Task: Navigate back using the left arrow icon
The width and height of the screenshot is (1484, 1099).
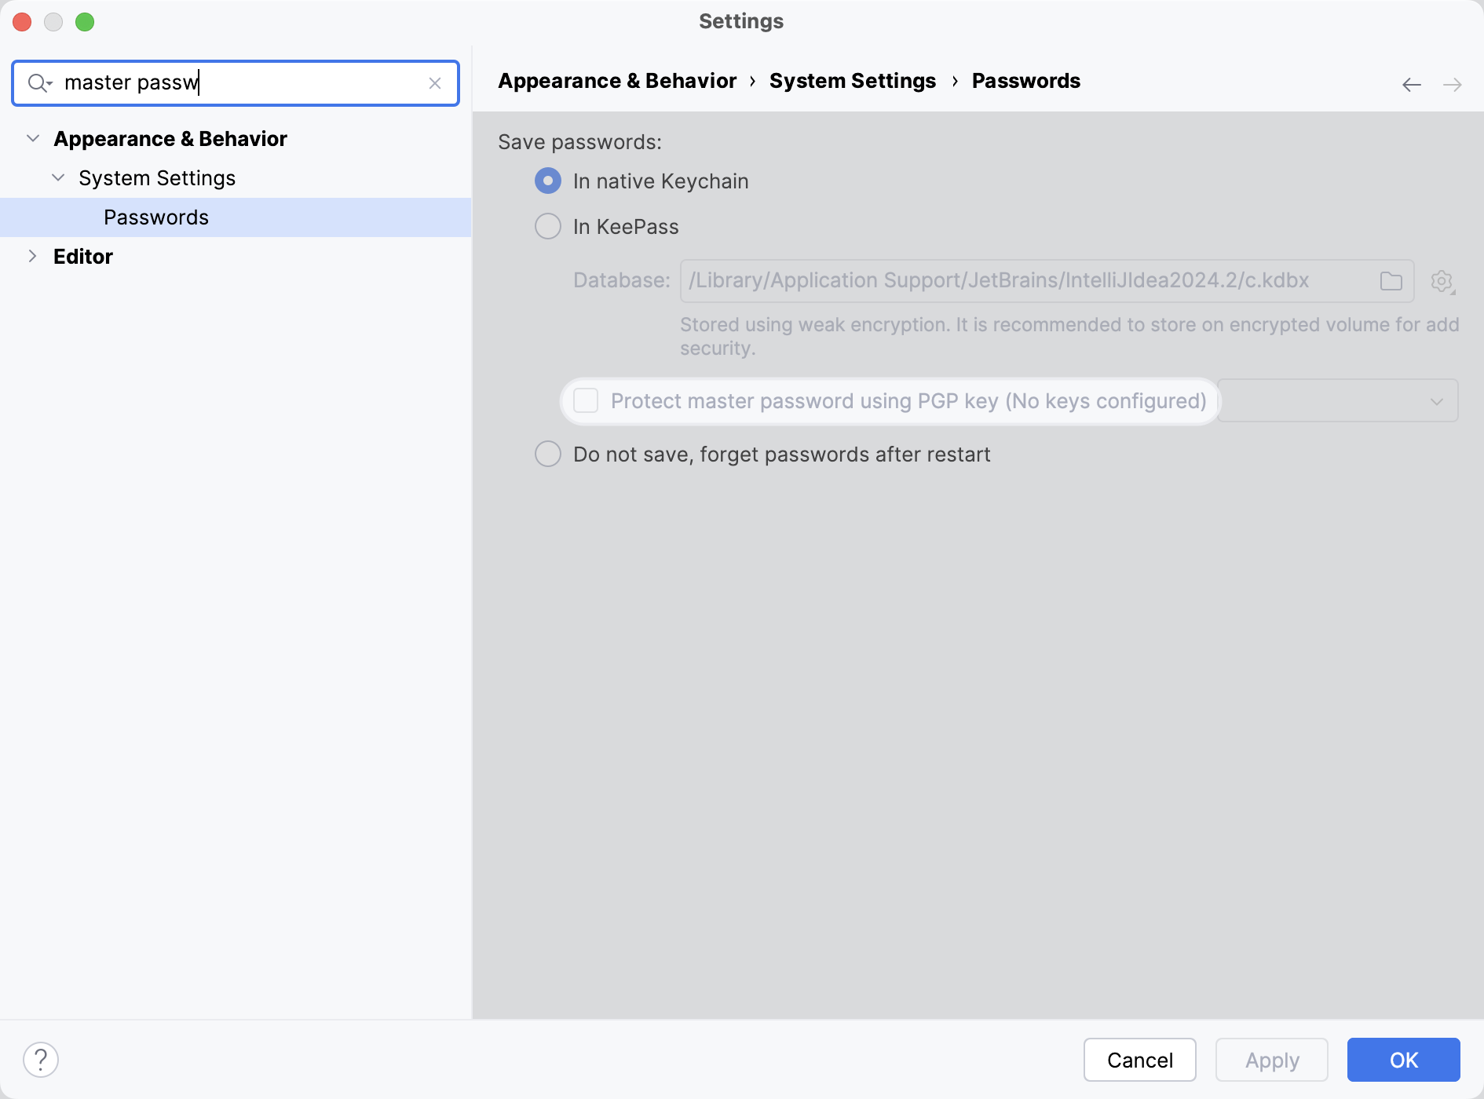Action: tap(1411, 84)
